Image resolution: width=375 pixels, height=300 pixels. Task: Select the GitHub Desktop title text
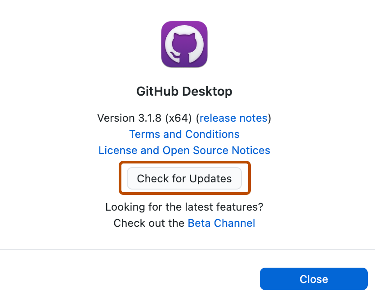point(184,91)
